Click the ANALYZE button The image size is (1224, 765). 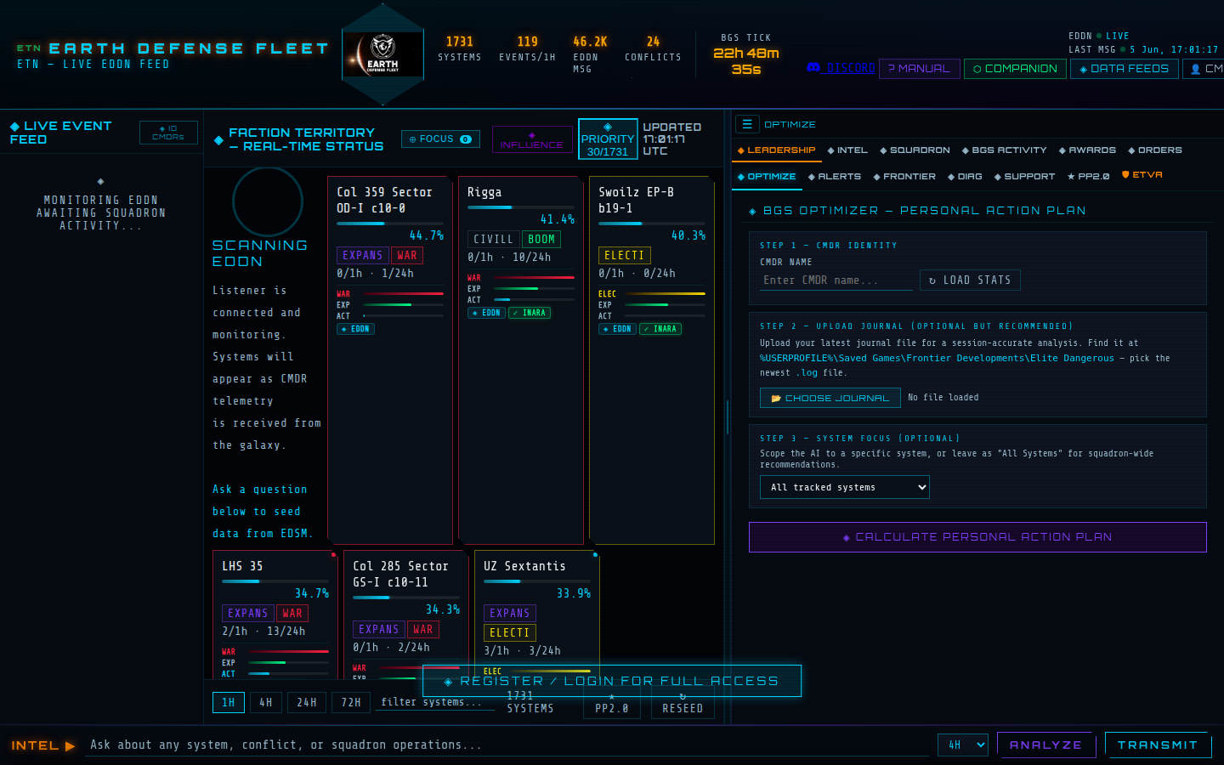[x=1046, y=745]
